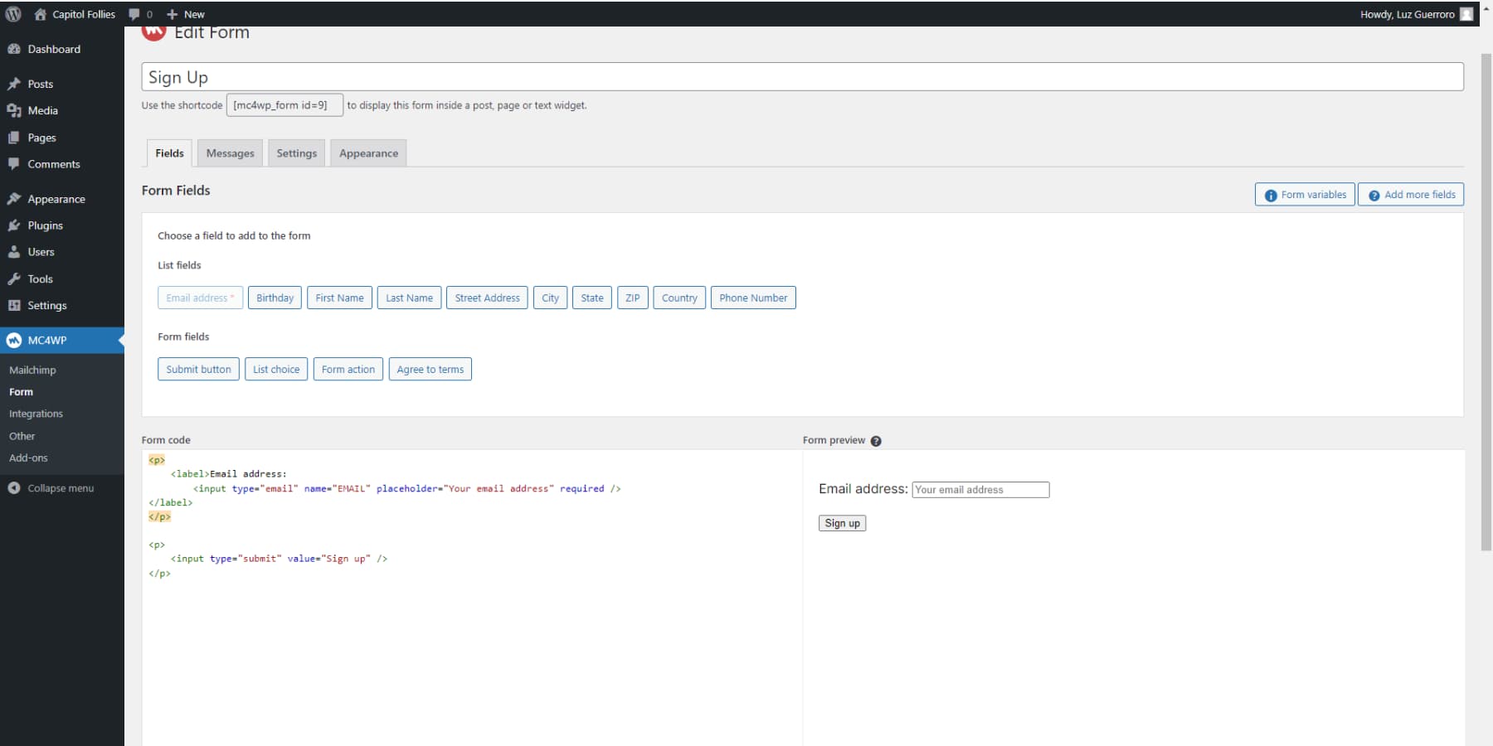The image size is (1493, 746).
Task: Open comments via the speech bubble icon
Action: [x=134, y=13]
